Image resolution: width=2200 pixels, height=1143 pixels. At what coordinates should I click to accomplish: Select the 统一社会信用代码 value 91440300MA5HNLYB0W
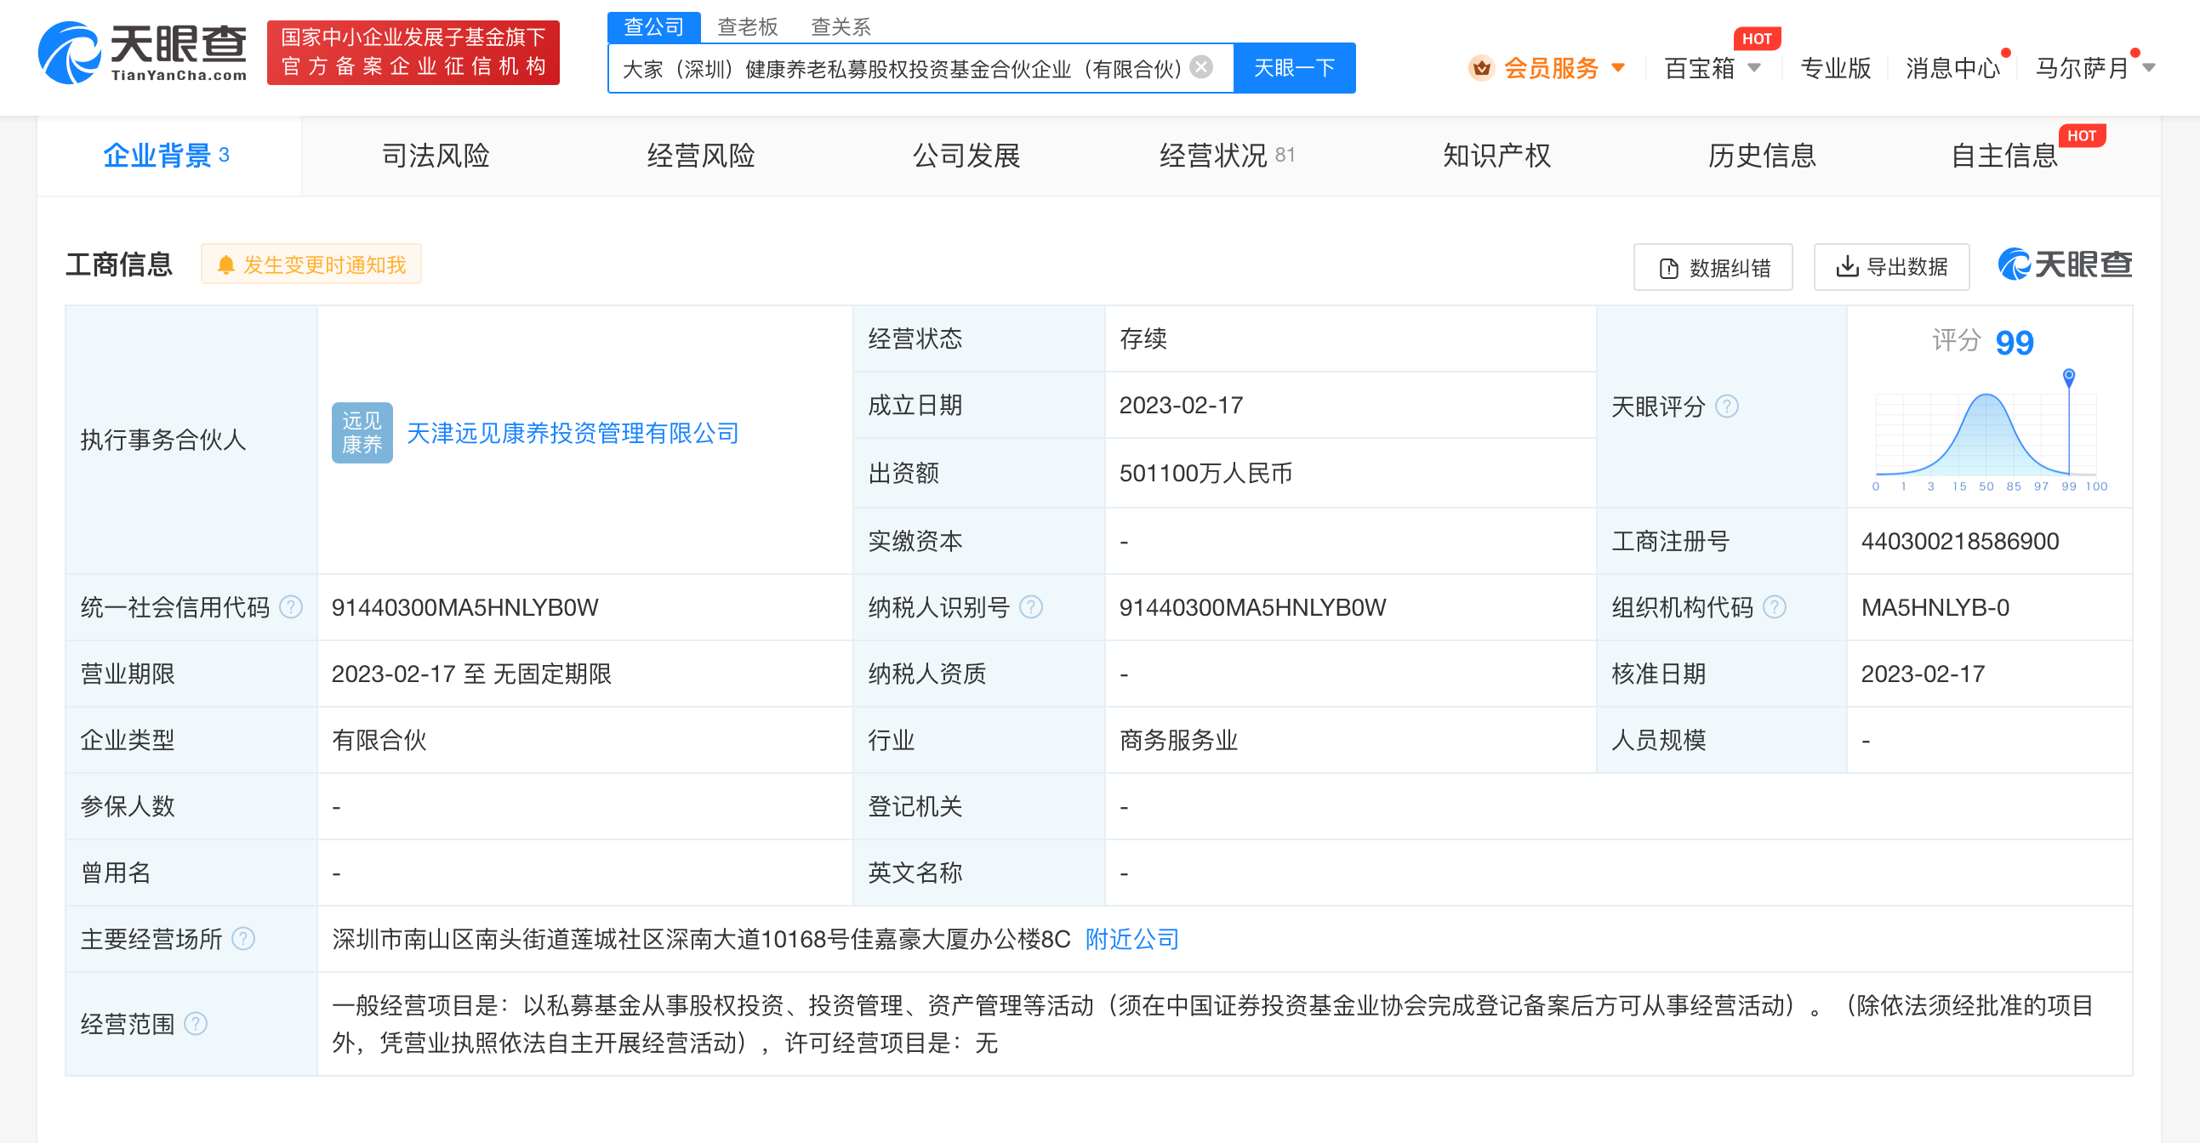465,607
